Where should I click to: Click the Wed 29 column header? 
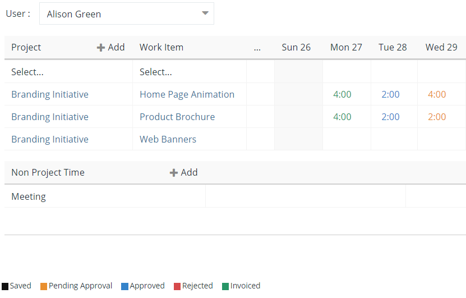[x=441, y=47]
